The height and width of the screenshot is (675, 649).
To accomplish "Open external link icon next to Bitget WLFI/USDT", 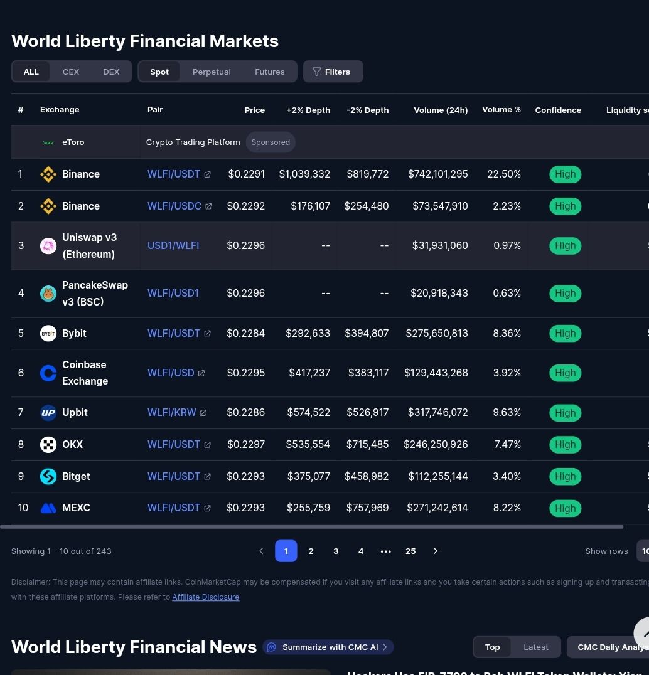I will click(x=207, y=477).
